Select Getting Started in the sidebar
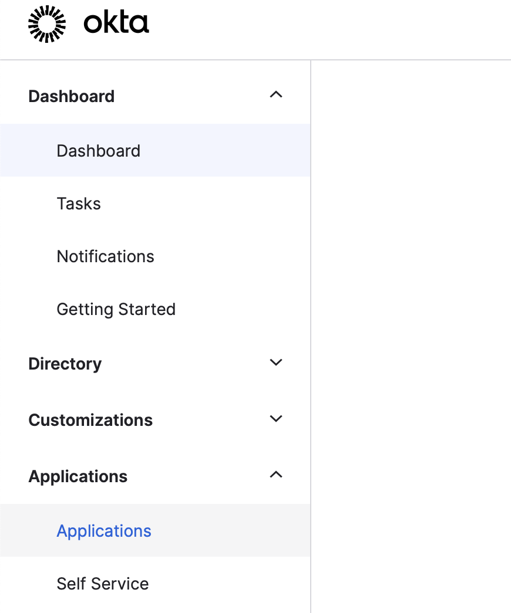Screen dimensions: 511x613 (116, 309)
